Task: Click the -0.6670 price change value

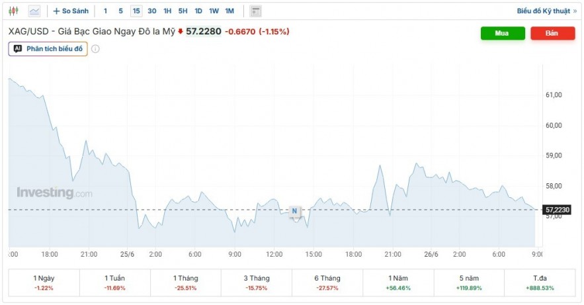Action: tap(240, 32)
